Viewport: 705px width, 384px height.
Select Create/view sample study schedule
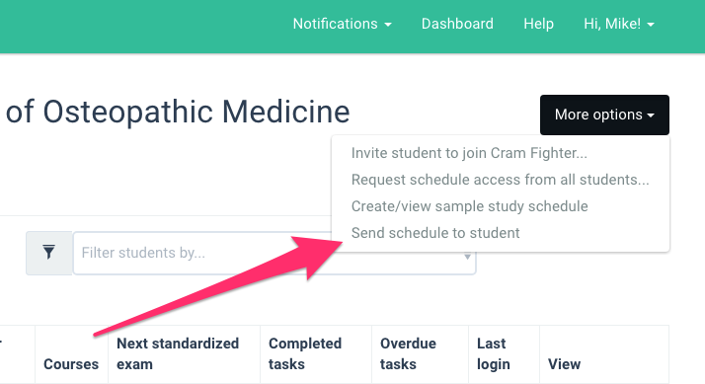pyautogui.click(x=469, y=206)
